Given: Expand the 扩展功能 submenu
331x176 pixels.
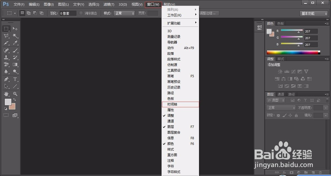Looking at the screenshot, I should point(180,23).
